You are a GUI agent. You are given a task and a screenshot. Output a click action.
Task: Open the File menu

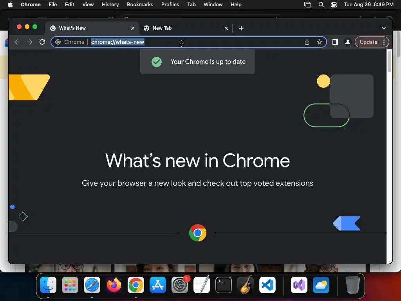pos(53,5)
